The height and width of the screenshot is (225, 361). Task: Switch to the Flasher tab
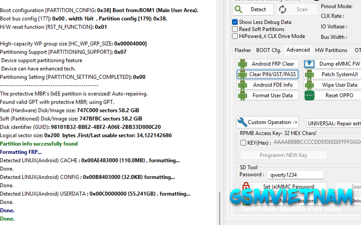pyautogui.click(x=243, y=50)
